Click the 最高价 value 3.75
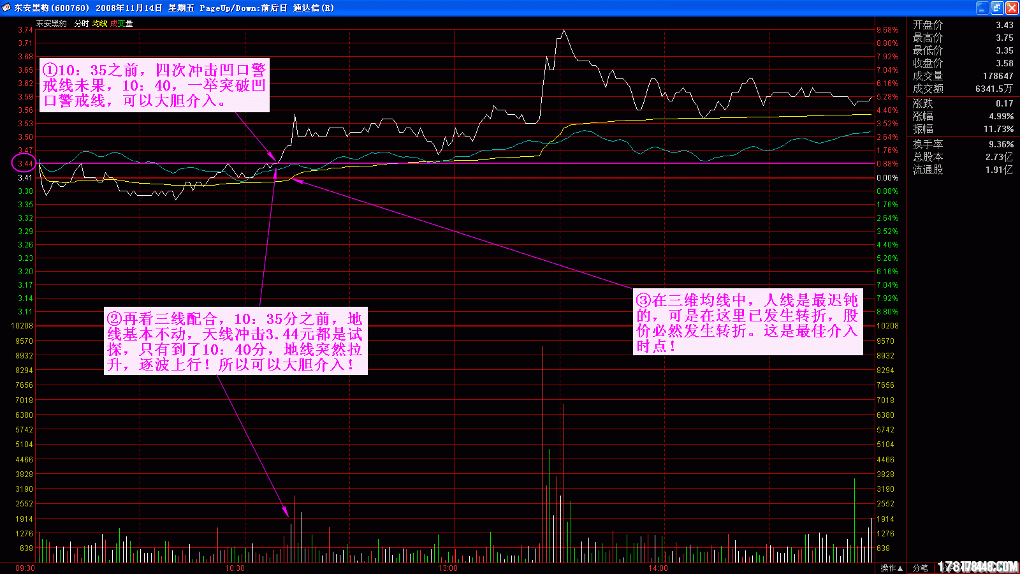 pos(1005,38)
